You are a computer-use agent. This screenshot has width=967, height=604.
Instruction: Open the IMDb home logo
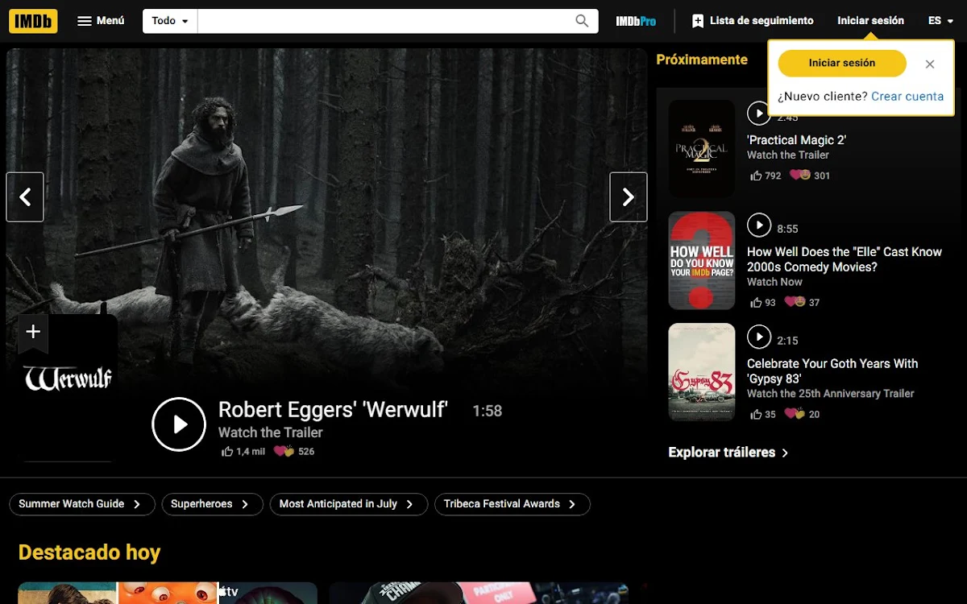(33, 21)
